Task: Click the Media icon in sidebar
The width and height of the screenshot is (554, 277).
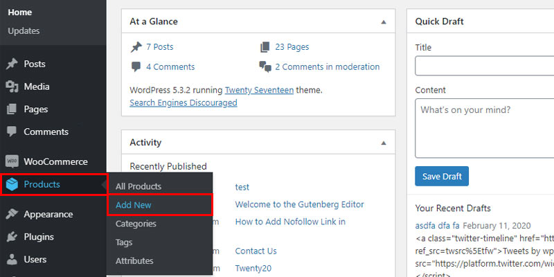Action: point(12,87)
